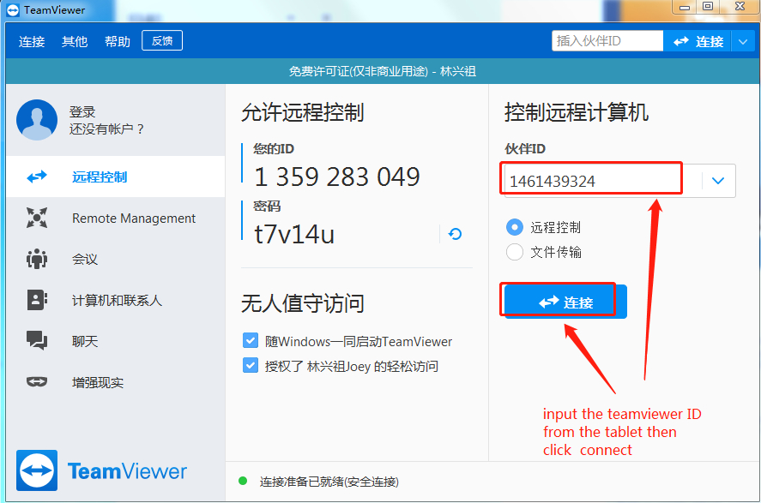Click the 连接准备已就绪 status text
The width and height of the screenshot is (761, 503).
pyautogui.click(x=329, y=482)
